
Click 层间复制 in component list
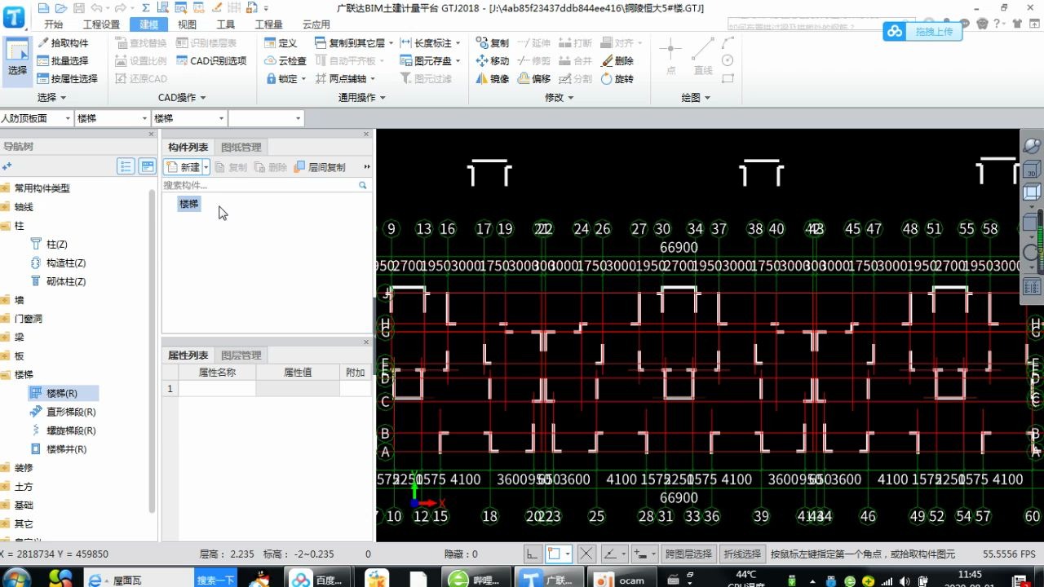point(320,167)
